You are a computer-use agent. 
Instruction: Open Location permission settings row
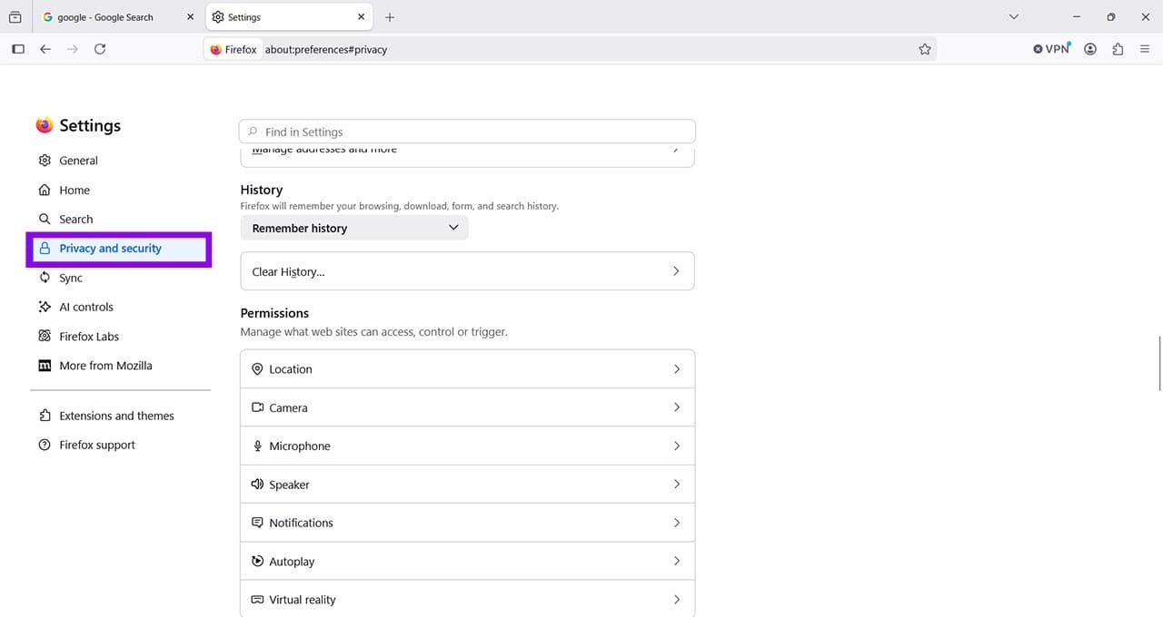point(467,369)
